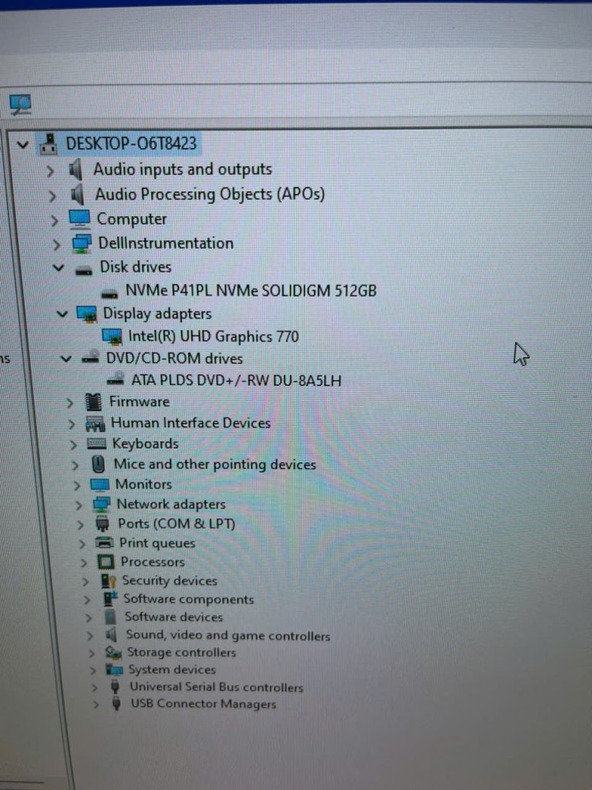Select the DellInstrumentation entry
The height and width of the screenshot is (790, 592).
(166, 243)
